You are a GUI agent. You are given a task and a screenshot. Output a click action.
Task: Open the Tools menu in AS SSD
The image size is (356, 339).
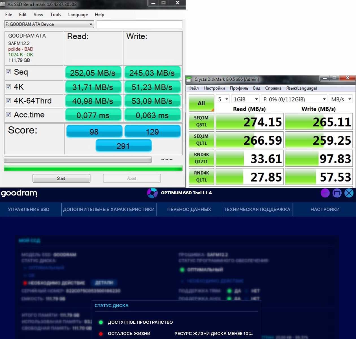click(56, 15)
